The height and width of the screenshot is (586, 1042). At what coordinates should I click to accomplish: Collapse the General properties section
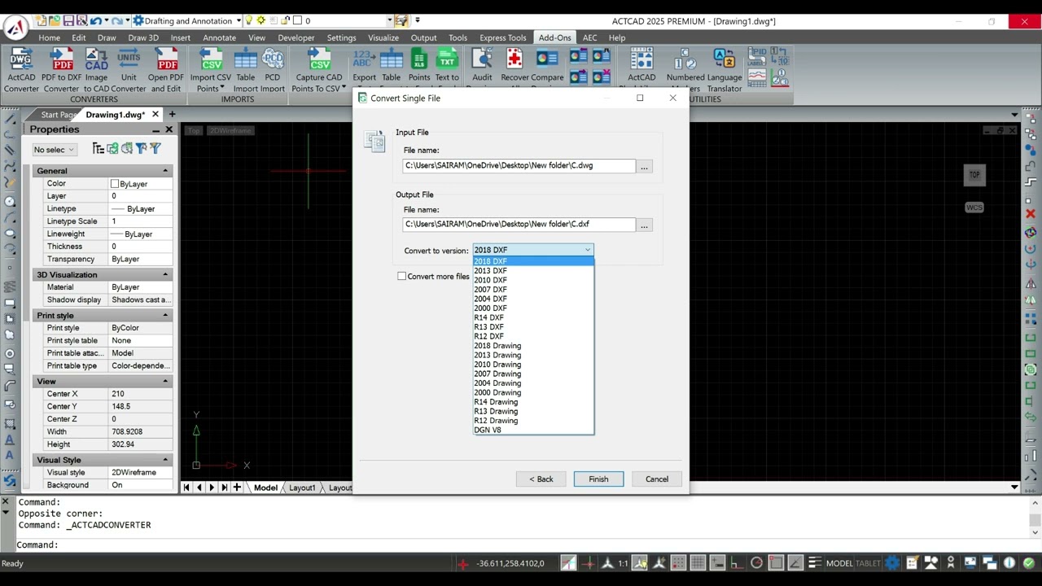(165, 171)
